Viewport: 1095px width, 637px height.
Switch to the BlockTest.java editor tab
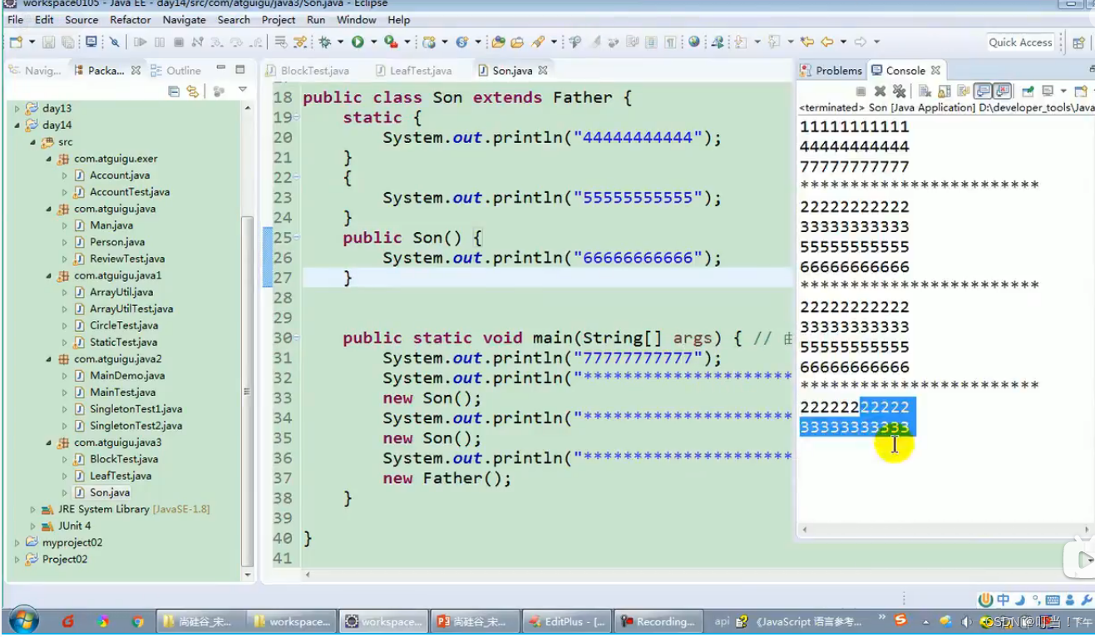(308, 71)
